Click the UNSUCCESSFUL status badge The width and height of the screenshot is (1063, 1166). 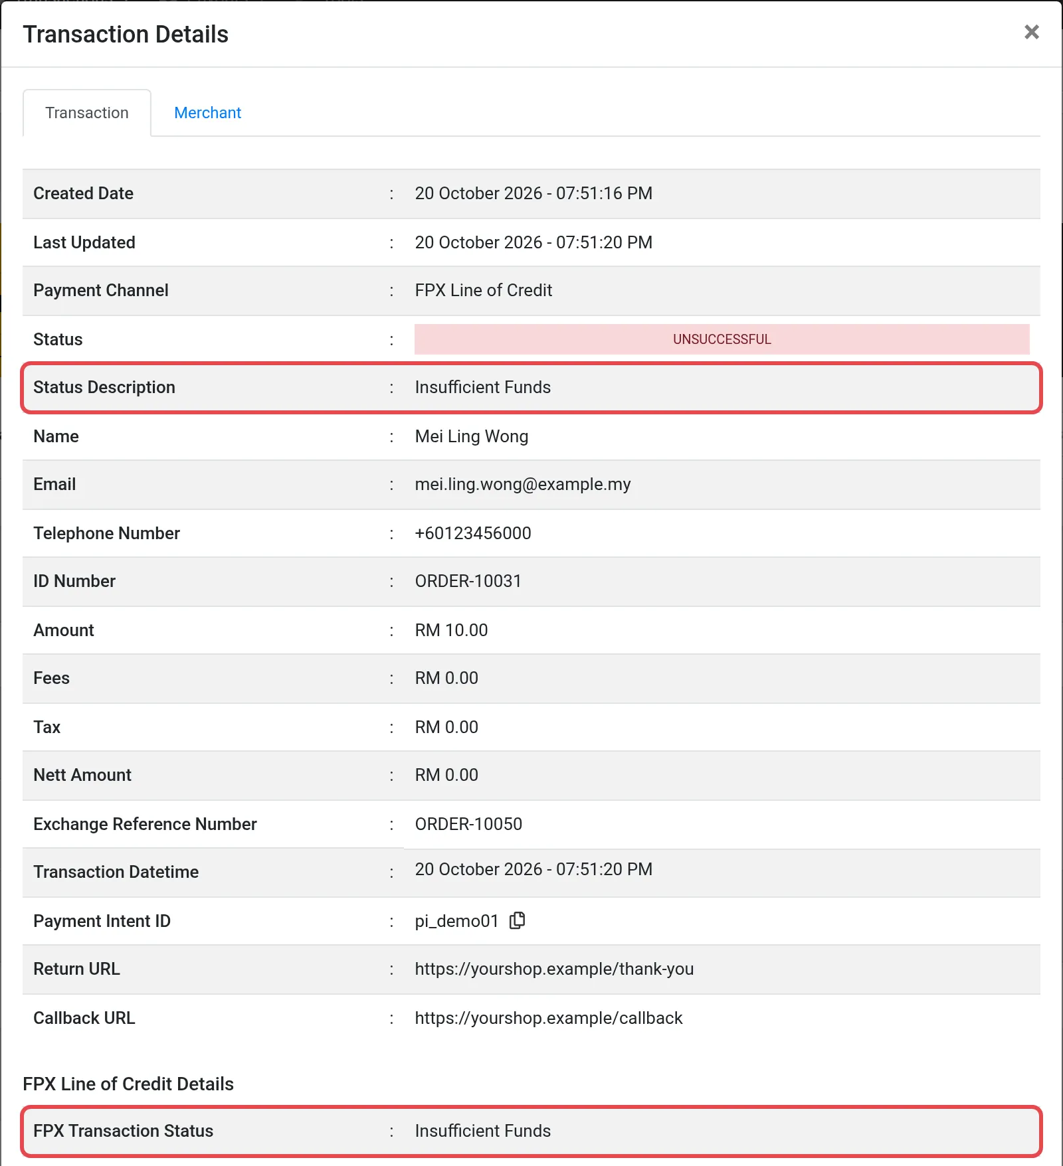click(722, 339)
